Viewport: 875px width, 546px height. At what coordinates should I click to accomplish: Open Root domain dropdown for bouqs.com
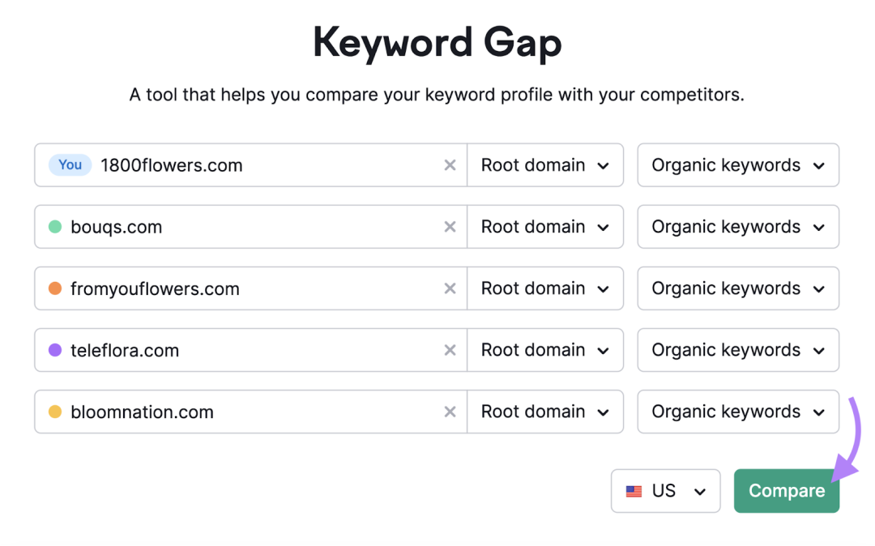545,227
